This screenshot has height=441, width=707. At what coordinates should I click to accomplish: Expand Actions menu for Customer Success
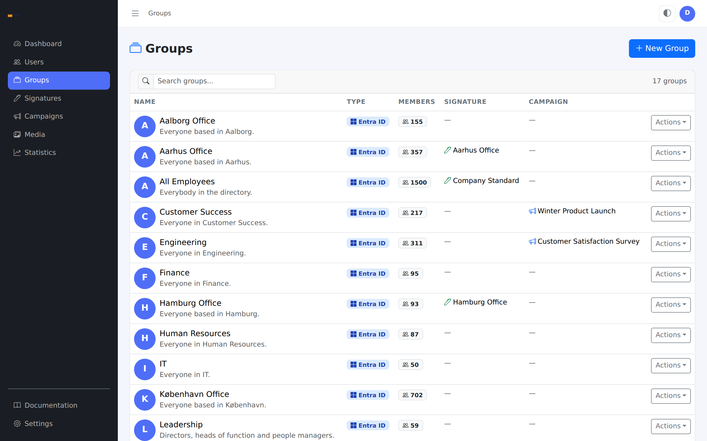671,214
